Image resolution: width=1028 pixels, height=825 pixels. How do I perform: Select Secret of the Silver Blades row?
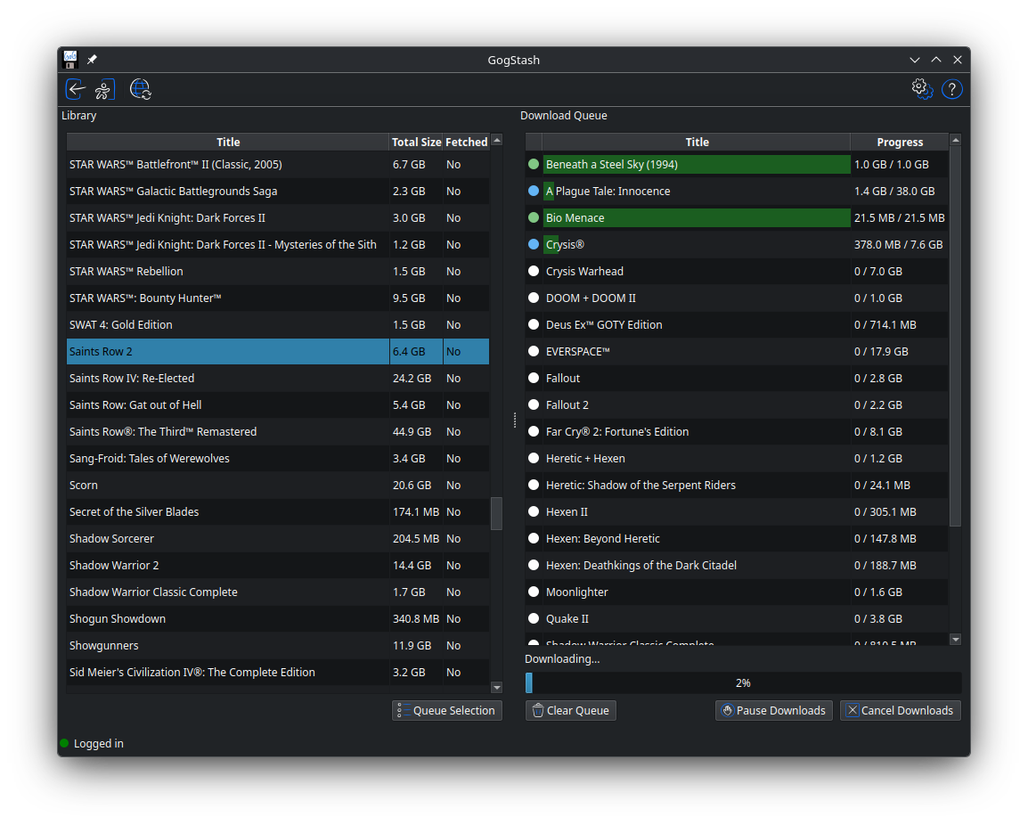coord(278,511)
